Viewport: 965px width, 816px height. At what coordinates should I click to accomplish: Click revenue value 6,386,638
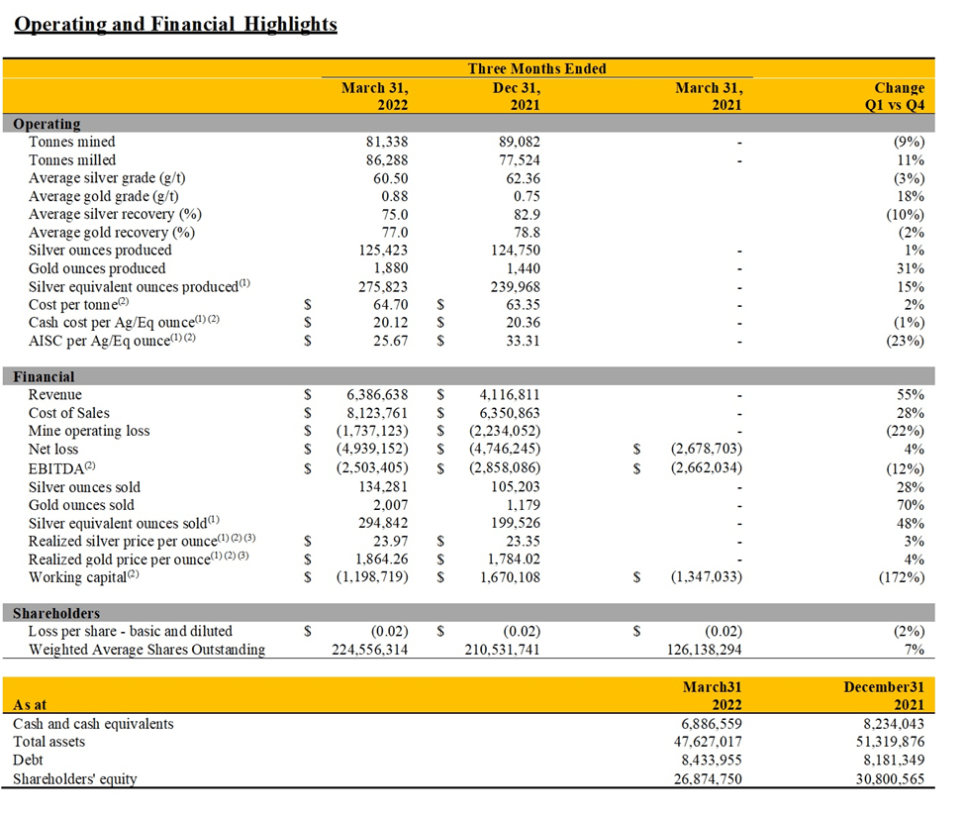click(x=377, y=395)
